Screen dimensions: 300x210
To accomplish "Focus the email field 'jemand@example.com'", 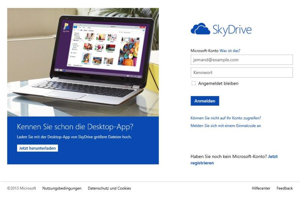I will pos(241,60).
